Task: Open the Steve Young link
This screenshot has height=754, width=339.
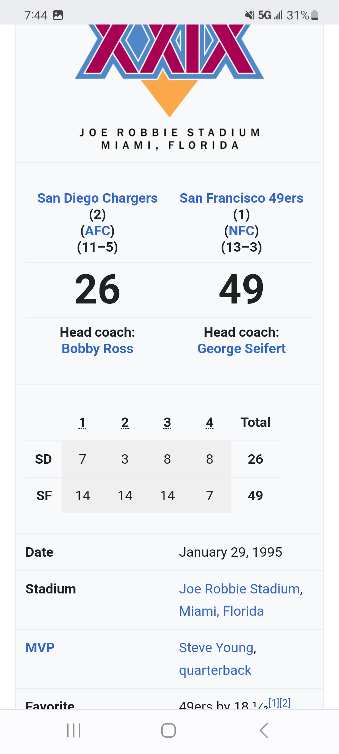Action: tap(216, 648)
